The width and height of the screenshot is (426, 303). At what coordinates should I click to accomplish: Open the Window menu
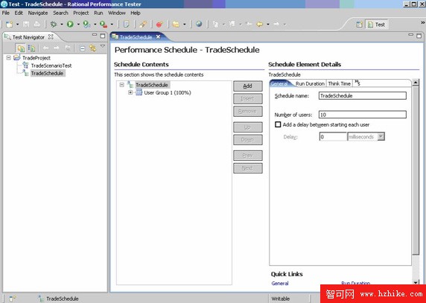[x=117, y=13]
